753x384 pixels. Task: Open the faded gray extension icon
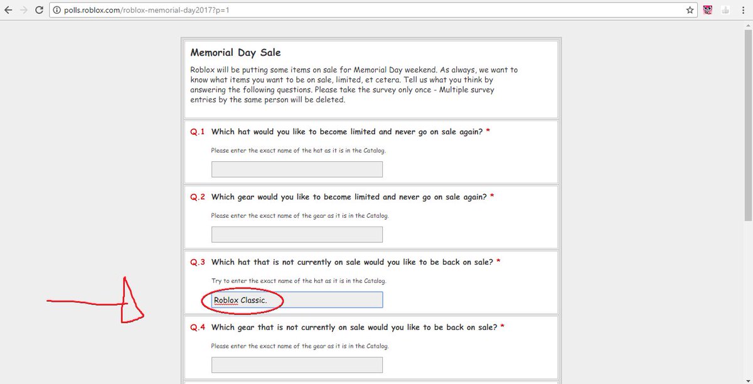click(x=725, y=10)
